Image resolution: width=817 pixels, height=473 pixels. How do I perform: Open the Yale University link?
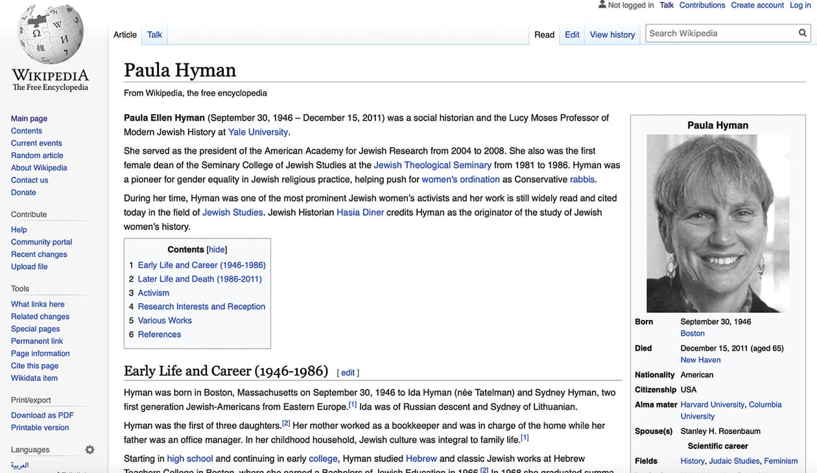click(x=257, y=132)
